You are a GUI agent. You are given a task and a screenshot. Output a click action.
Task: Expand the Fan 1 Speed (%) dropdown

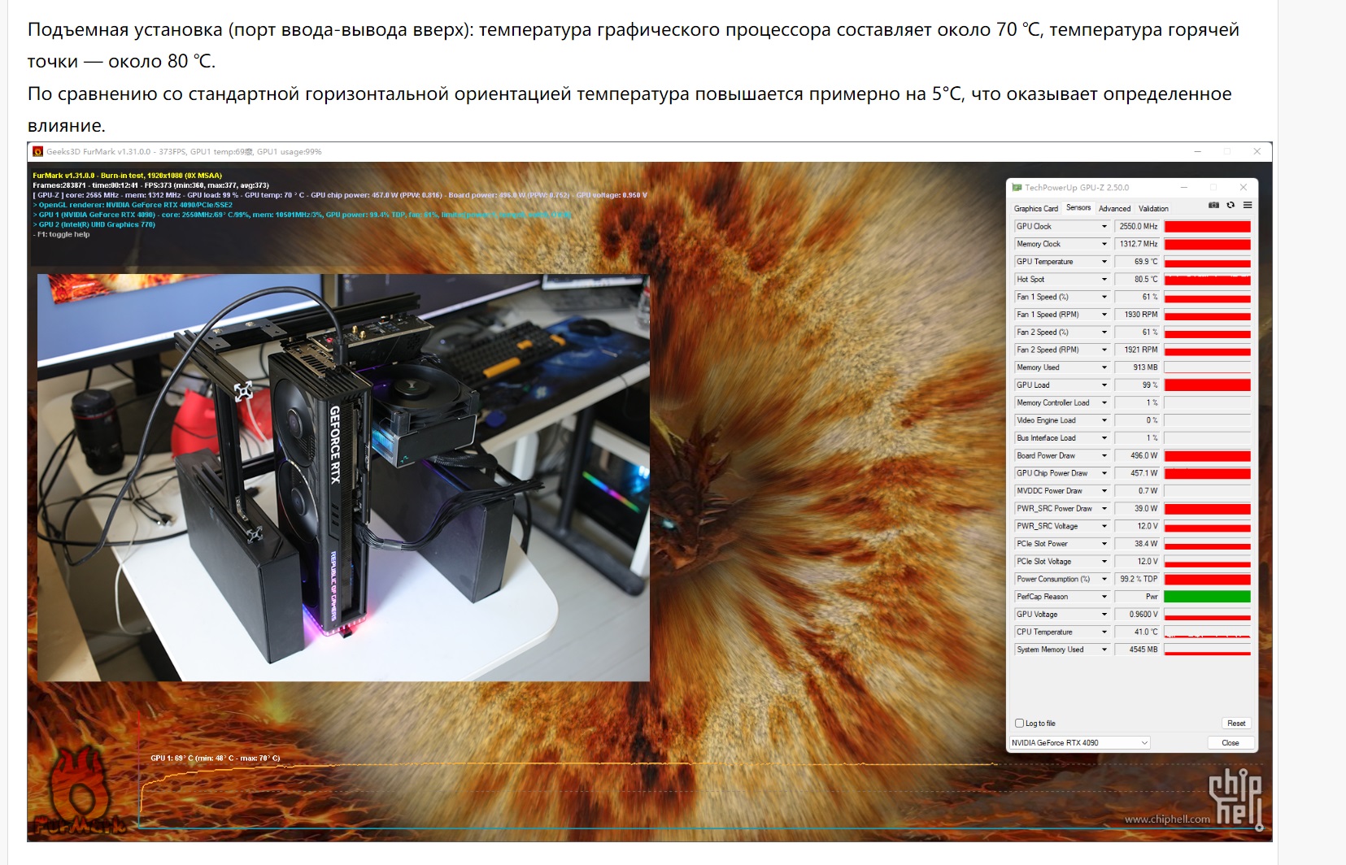(x=1104, y=297)
